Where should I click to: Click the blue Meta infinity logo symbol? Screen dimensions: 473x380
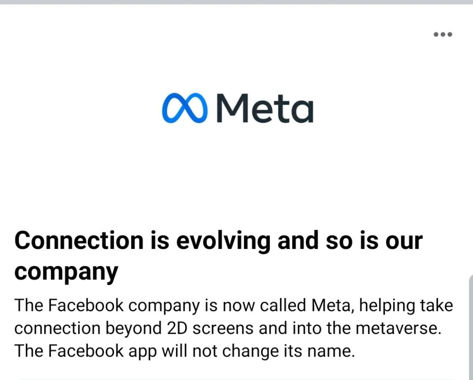185,108
